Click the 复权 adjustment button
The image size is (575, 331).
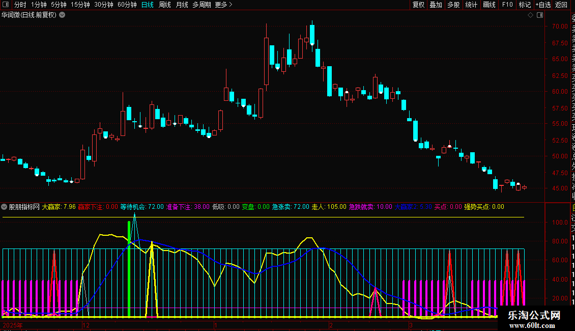(x=418, y=5)
